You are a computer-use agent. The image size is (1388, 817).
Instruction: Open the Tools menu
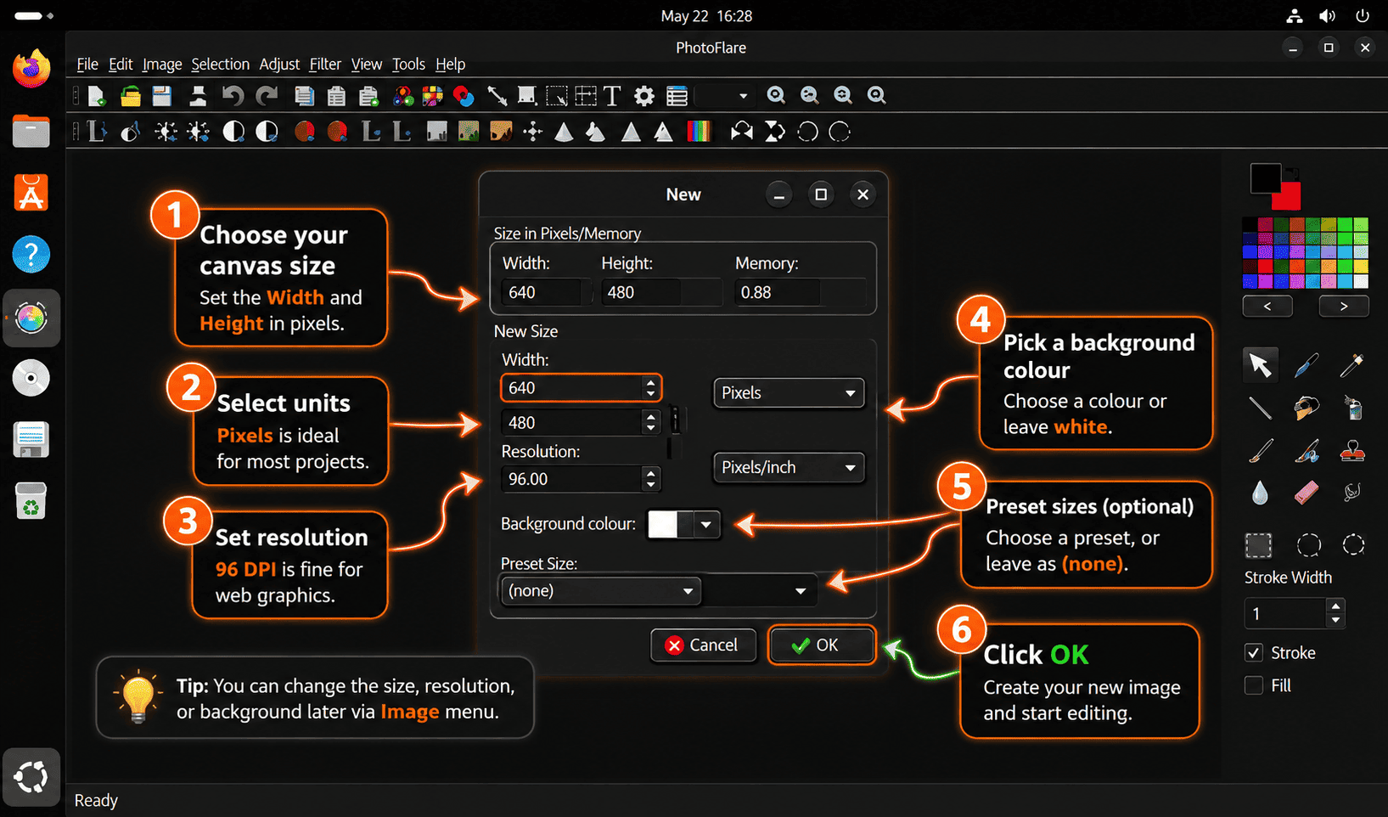point(408,65)
